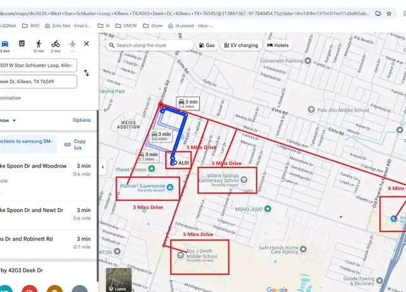
Task: Select the 3 min 0.7 miles route label
Action: point(148,156)
